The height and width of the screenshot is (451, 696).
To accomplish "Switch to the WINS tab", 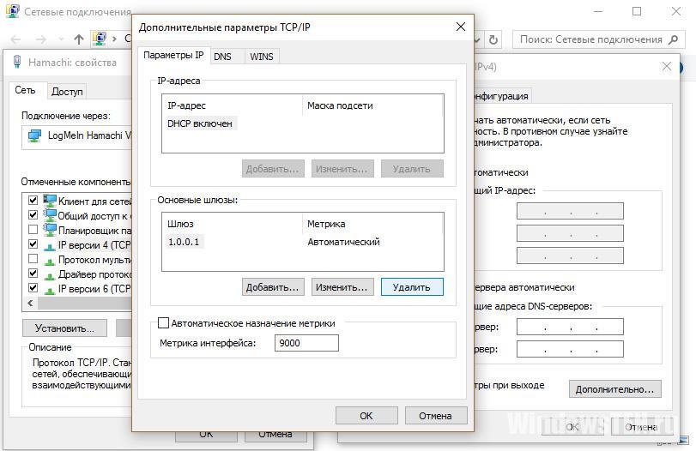I will coord(262,57).
